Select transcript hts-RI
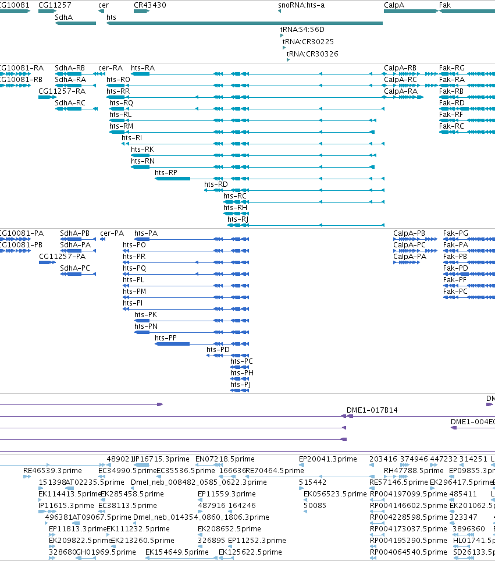The height and width of the screenshot is (561, 495). pyautogui.click(x=253, y=144)
